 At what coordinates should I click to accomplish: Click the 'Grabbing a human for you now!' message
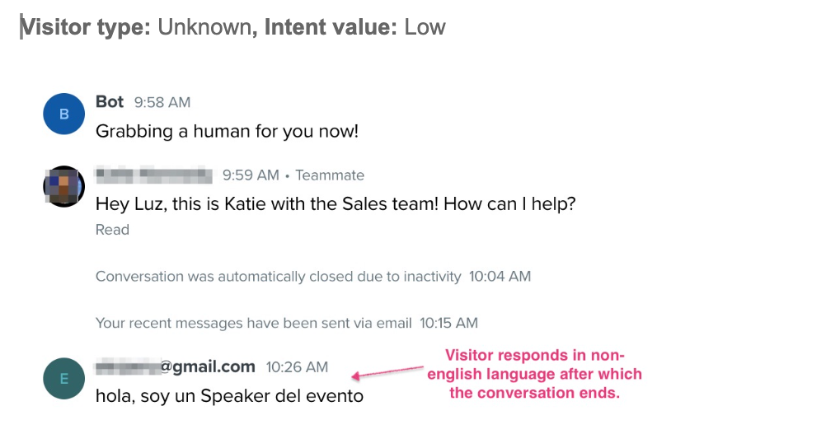tap(227, 131)
